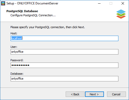Click the "Please specify your PostgreSQL connection" instruction
The image size is (129, 100).
tap(48, 27)
